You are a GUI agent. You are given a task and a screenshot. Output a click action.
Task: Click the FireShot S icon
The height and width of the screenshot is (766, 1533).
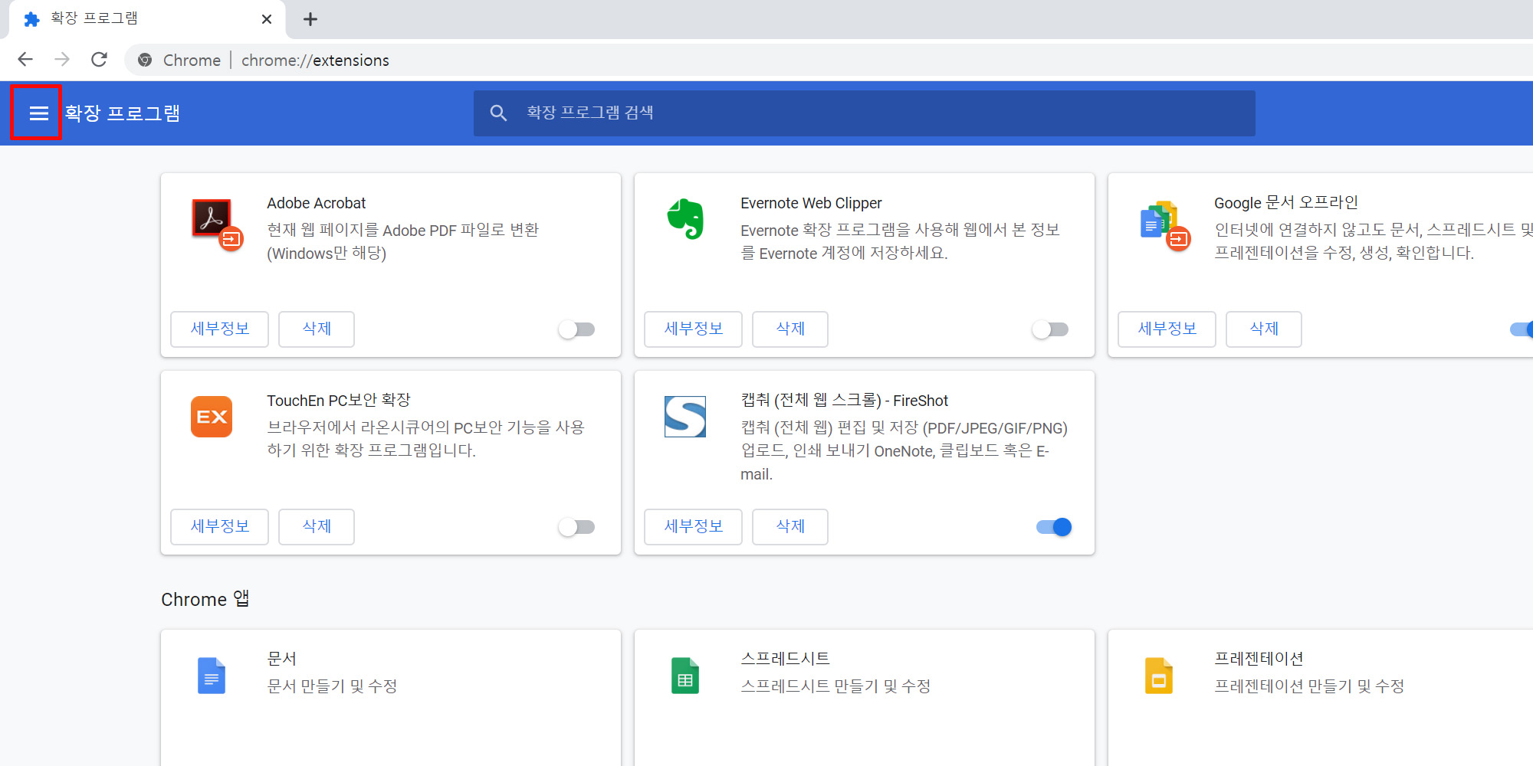click(x=685, y=417)
